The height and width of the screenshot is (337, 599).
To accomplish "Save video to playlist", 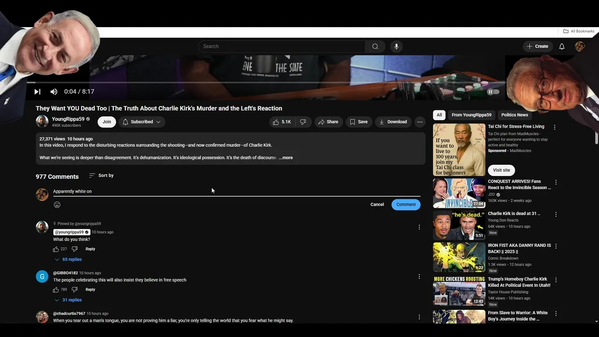I will [358, 122].
